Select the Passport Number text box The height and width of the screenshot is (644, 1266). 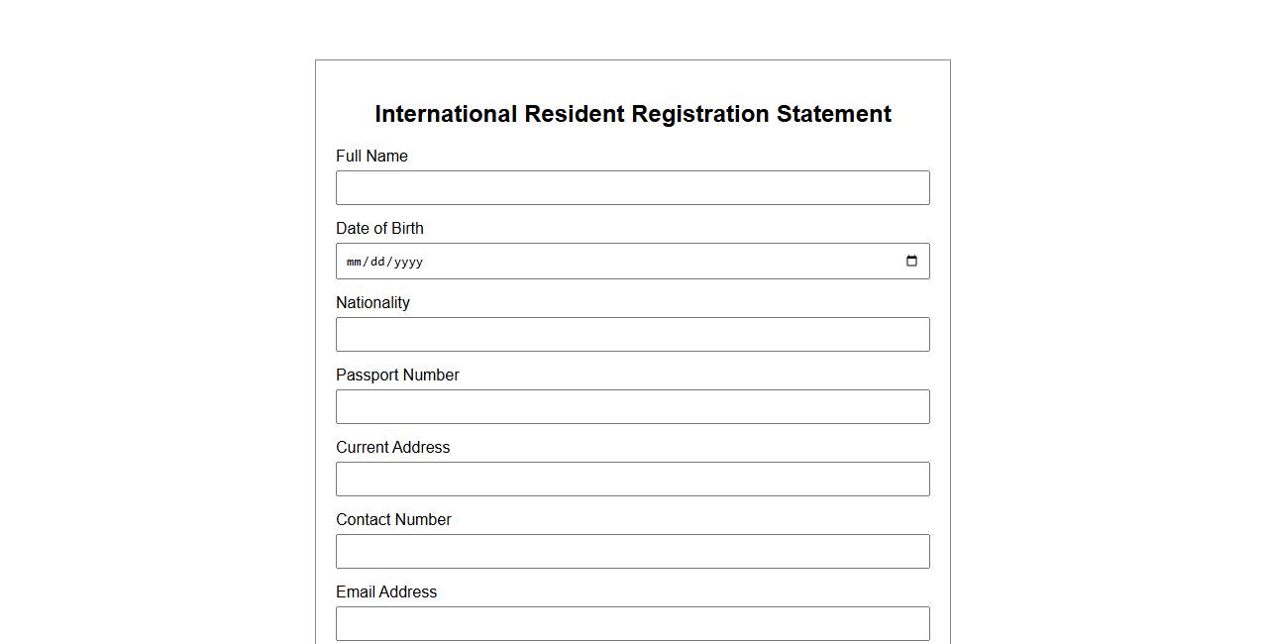[632, 407]
